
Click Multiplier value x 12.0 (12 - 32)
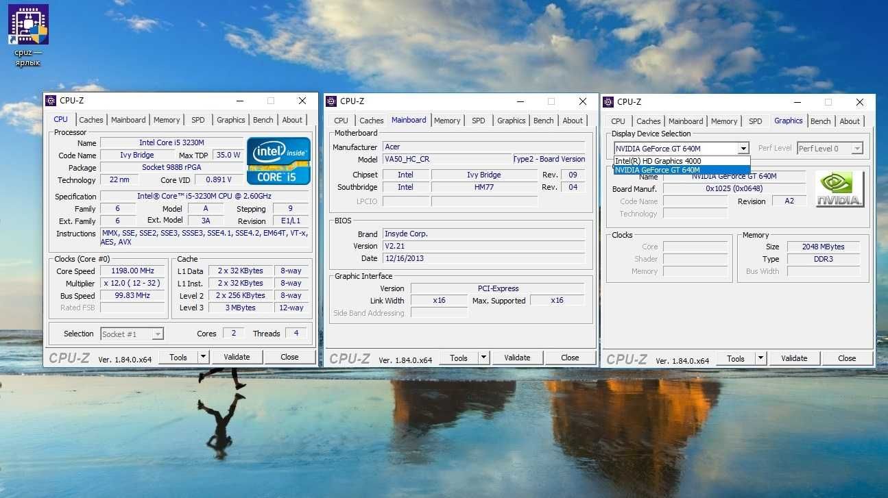(x=133, y=283)
